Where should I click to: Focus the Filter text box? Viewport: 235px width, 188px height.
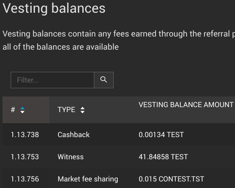point(52,80)
